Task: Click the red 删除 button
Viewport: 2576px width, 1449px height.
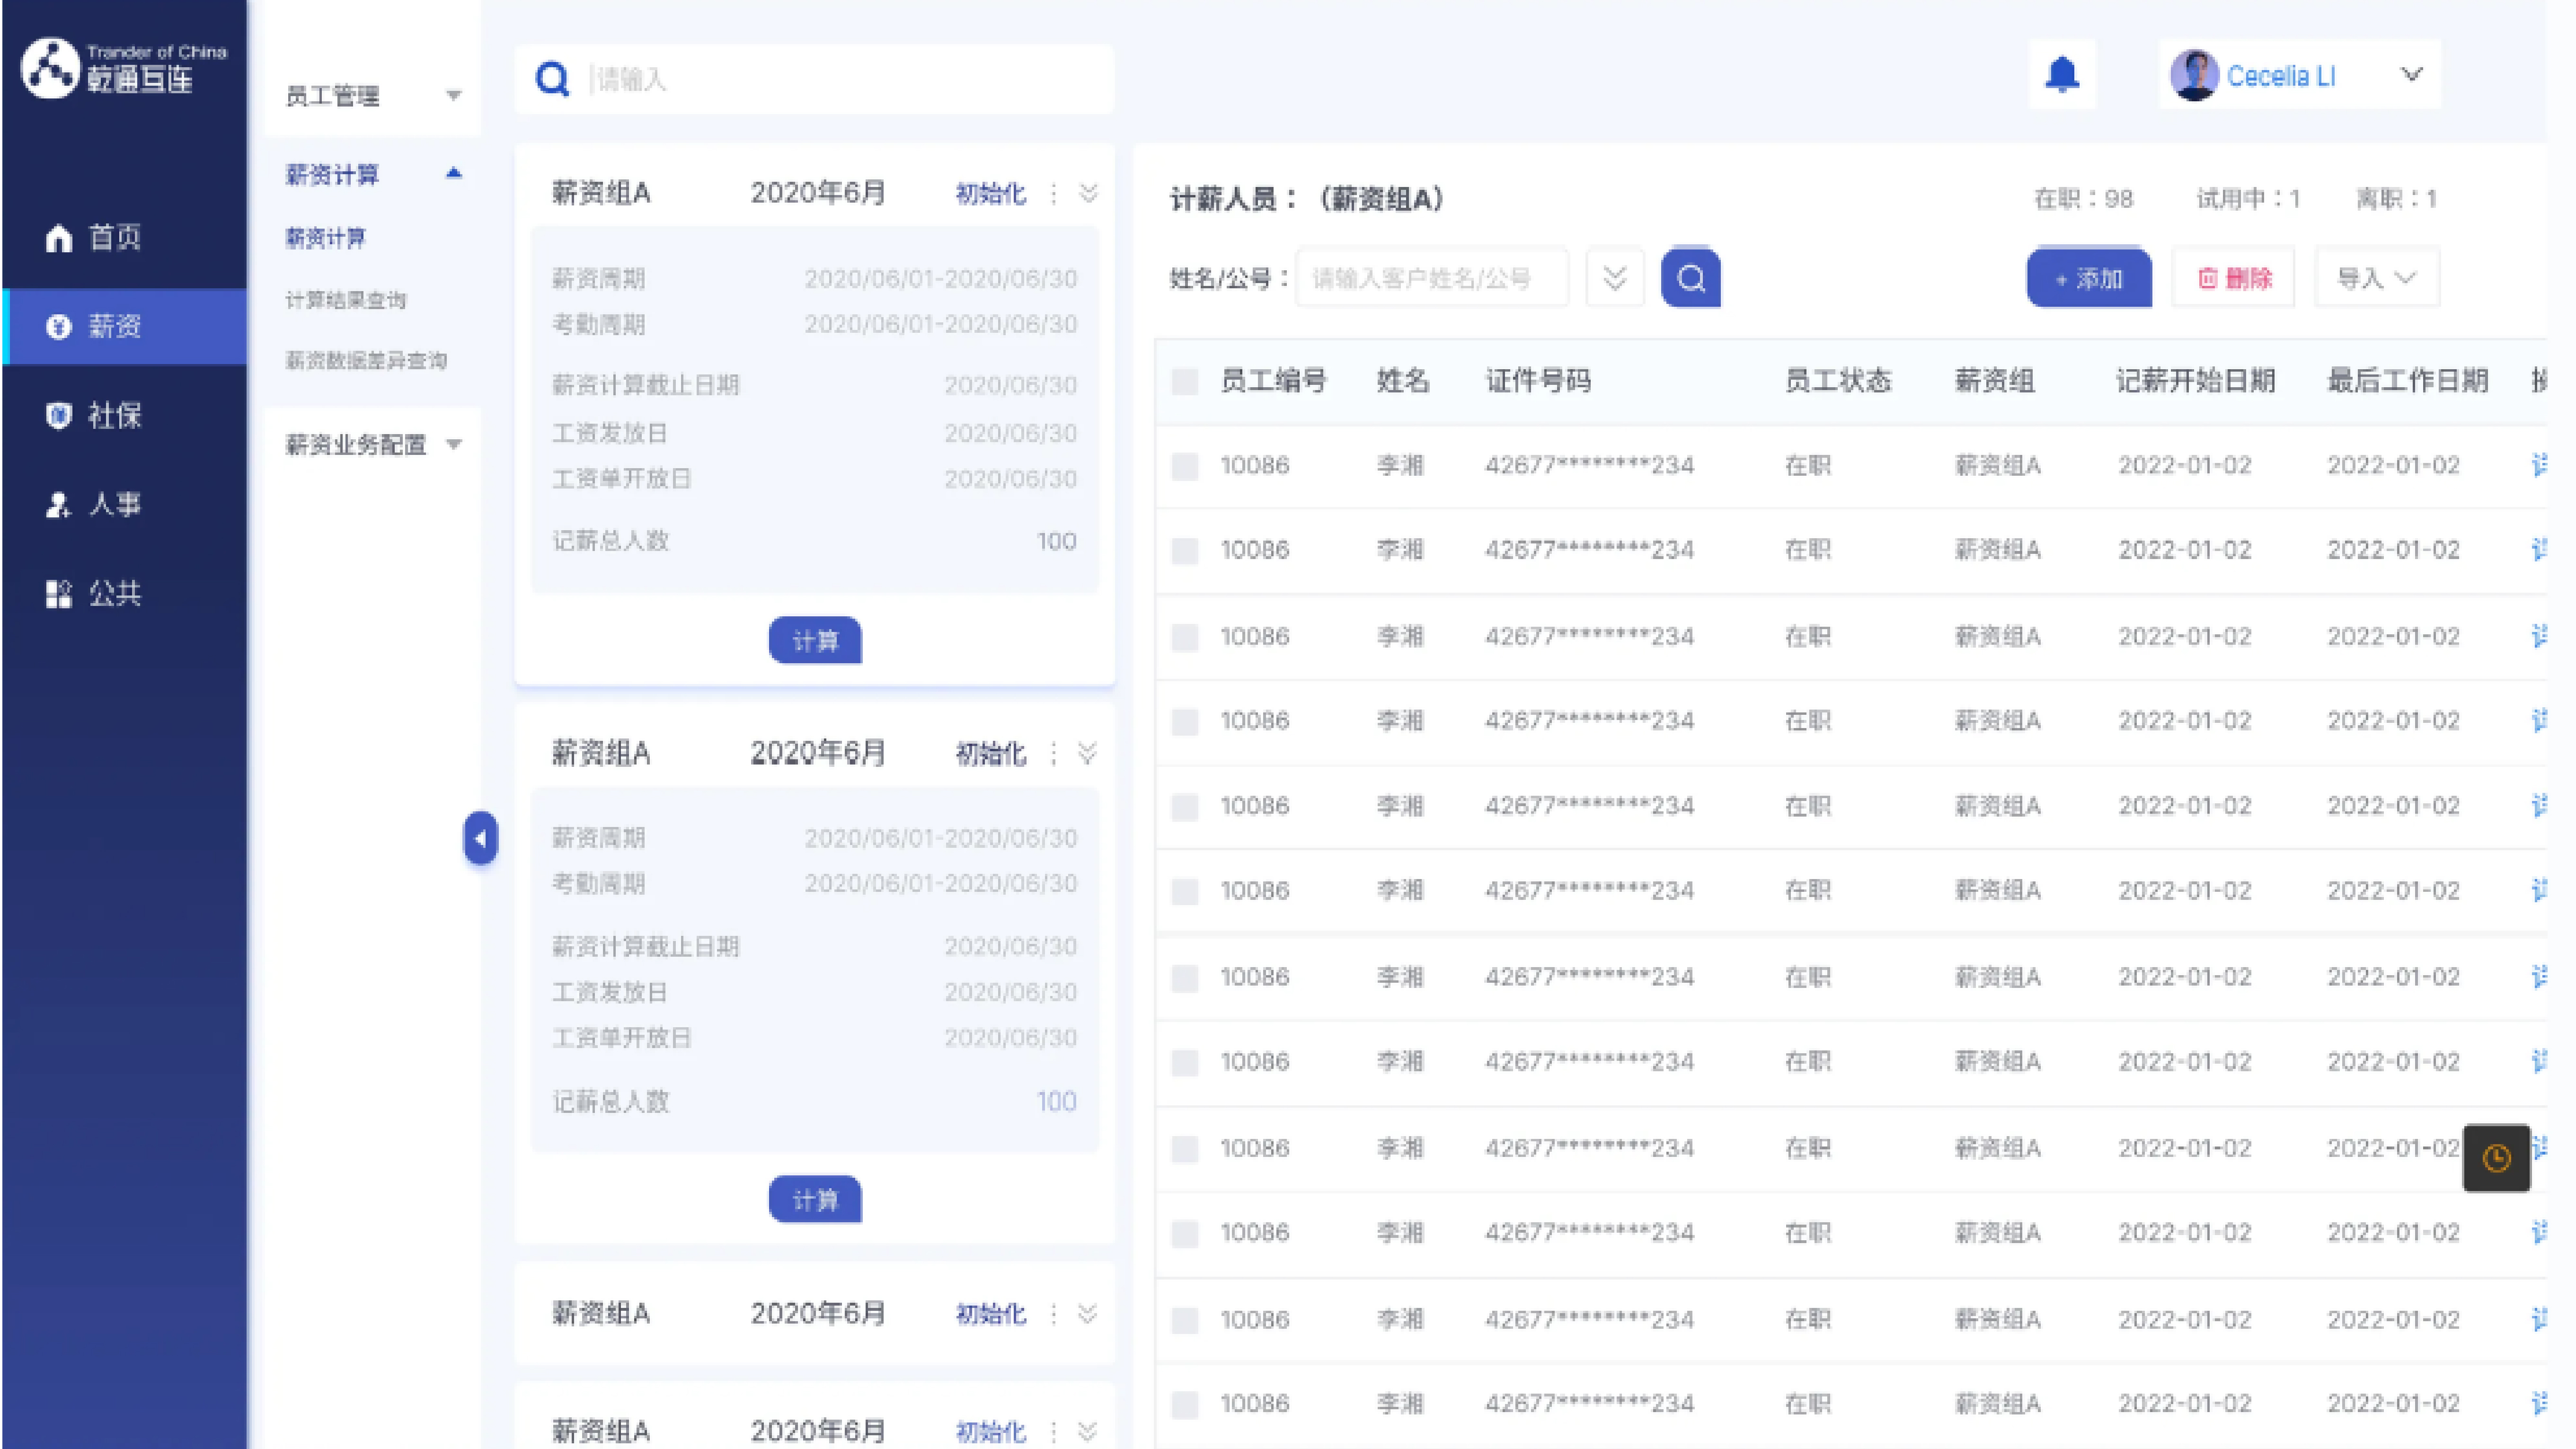Action: click(2234, 278)
